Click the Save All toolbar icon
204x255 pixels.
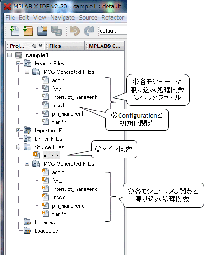tap(57, 31)
